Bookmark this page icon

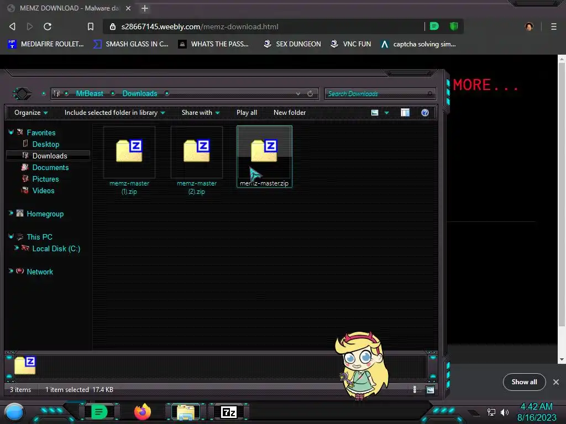click(91, 26)
